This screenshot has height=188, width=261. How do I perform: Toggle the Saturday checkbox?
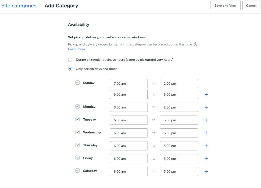click(78, 171)
